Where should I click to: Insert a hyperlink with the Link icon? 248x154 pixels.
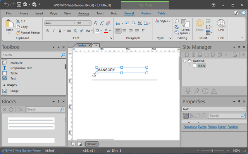point(221,25)
